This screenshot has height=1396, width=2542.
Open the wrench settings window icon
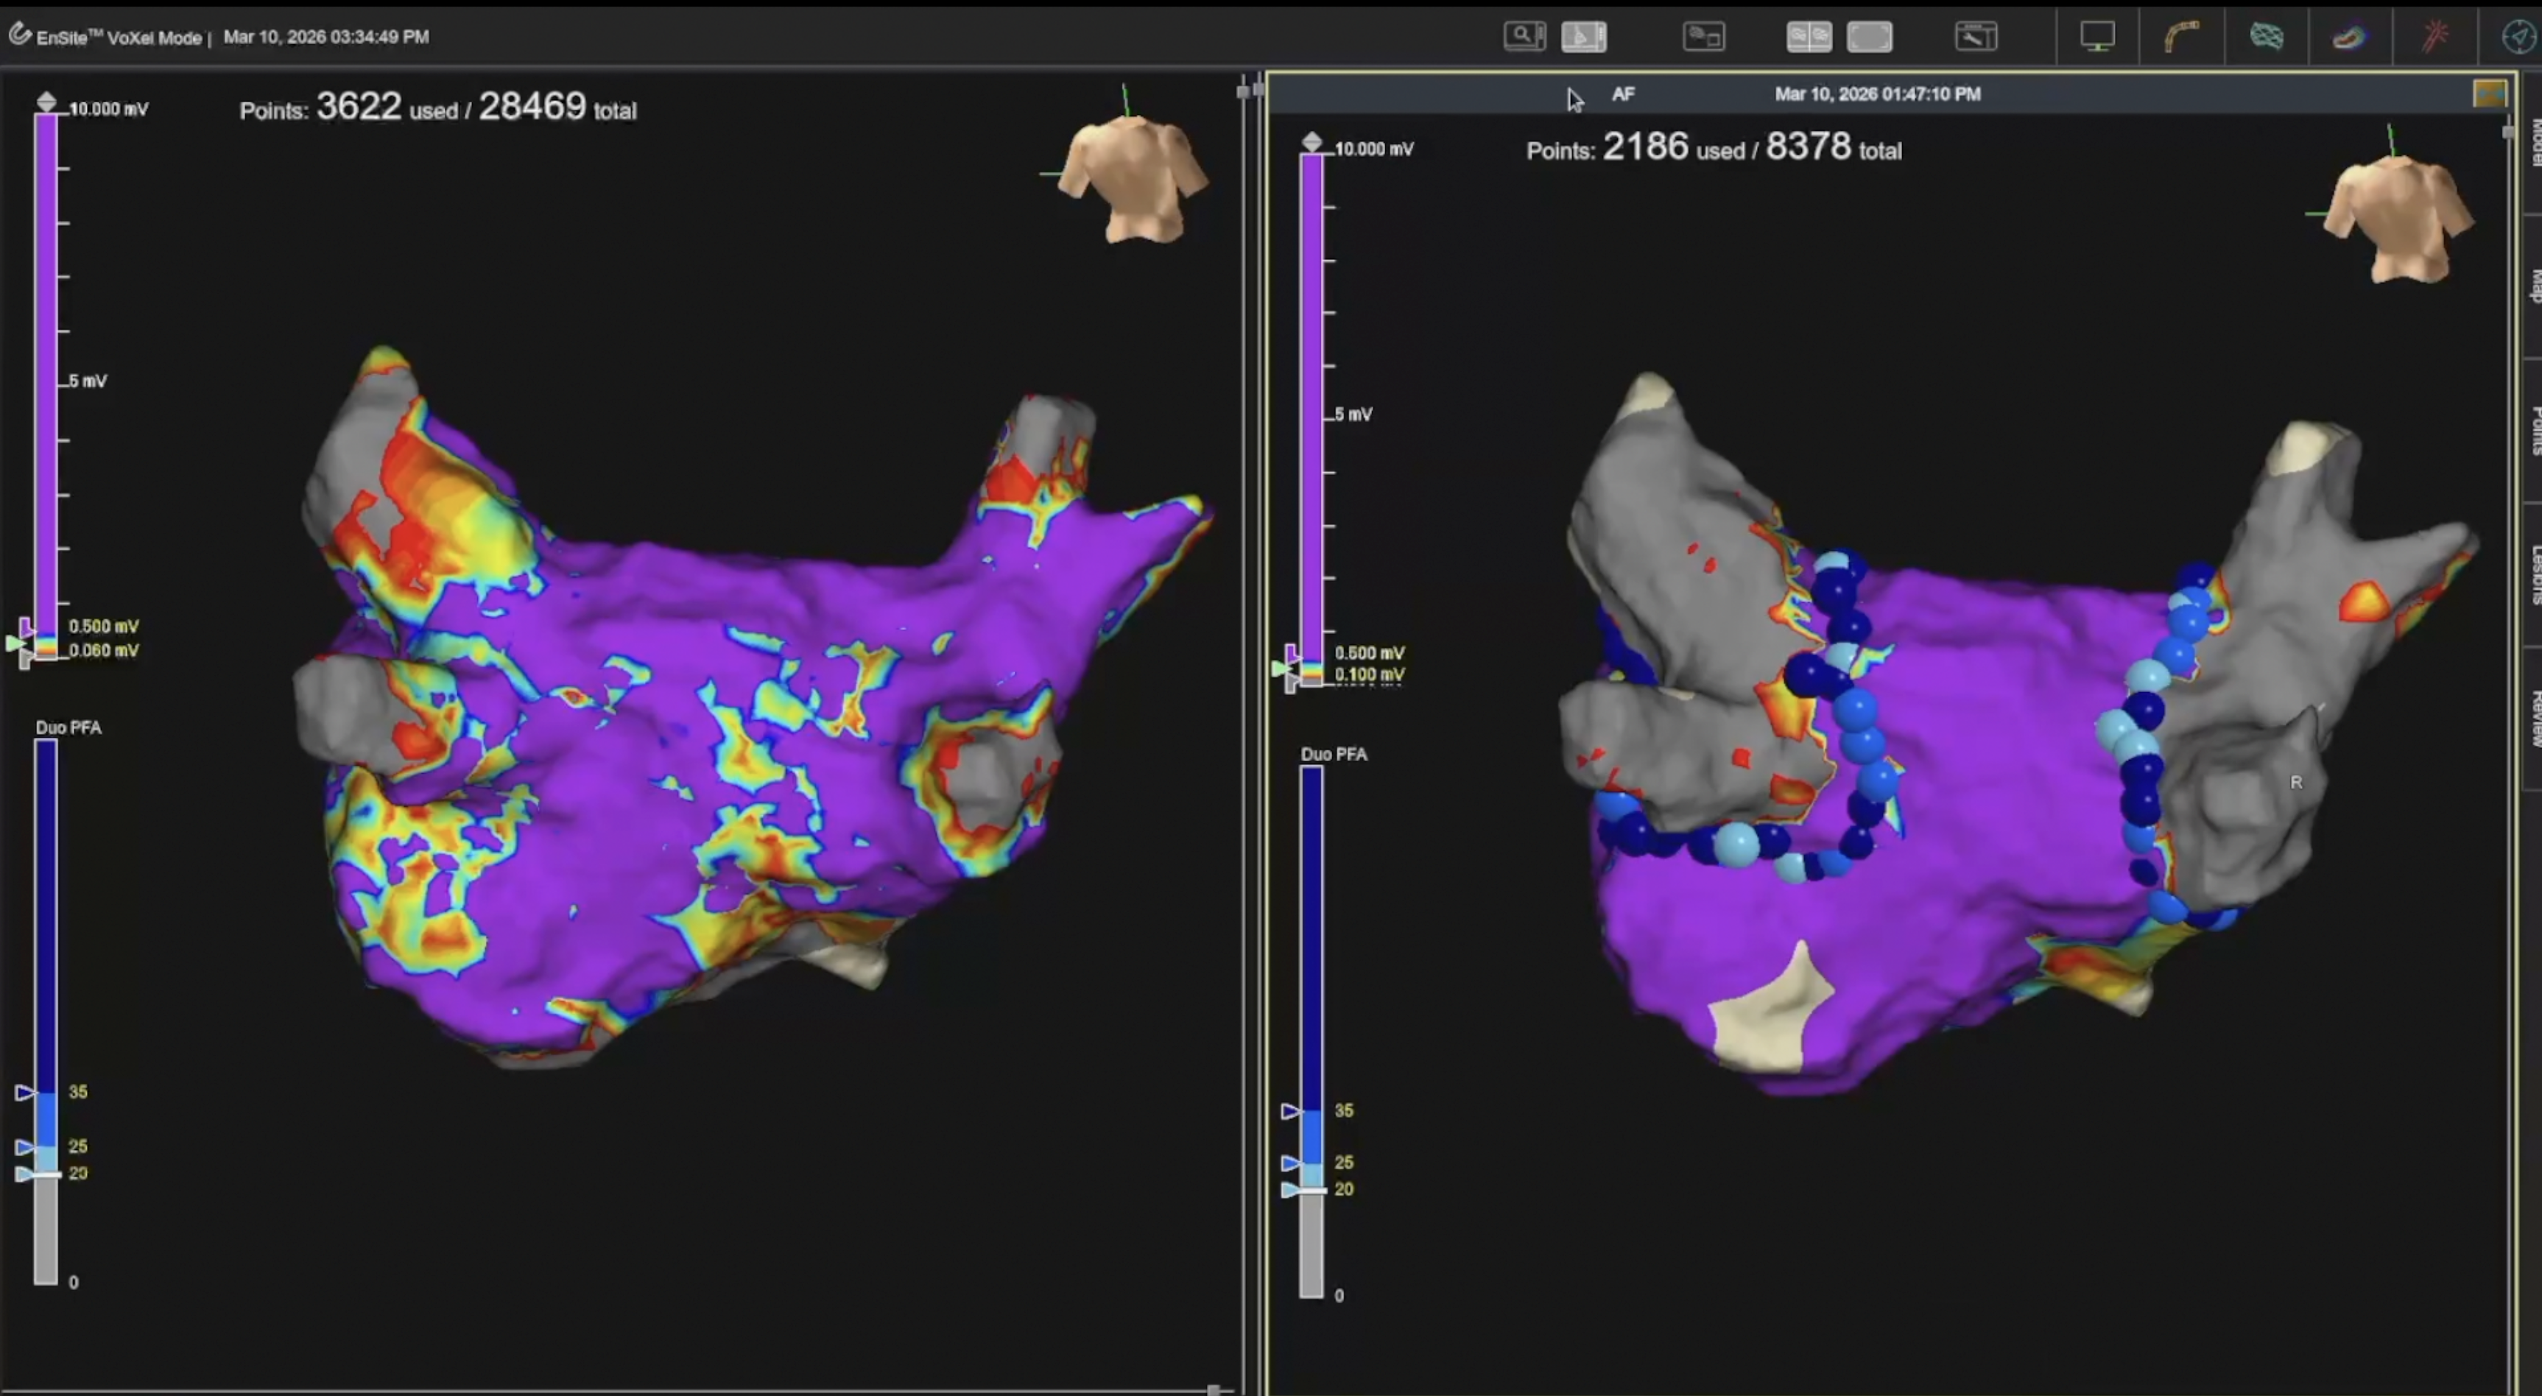click(1976, 37)
